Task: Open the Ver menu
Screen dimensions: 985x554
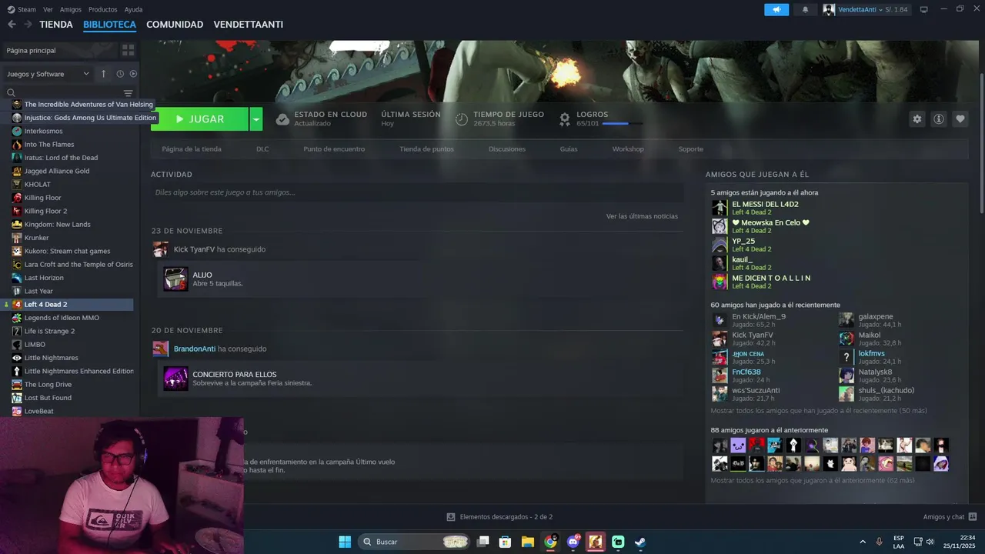Action: click(x=48, y=9)
